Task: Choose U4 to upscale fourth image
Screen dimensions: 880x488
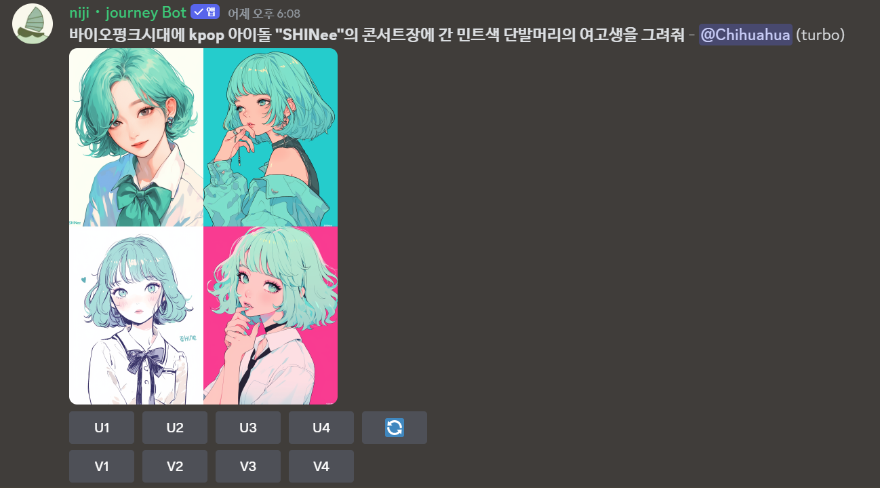Action: (x=321, y=428)
